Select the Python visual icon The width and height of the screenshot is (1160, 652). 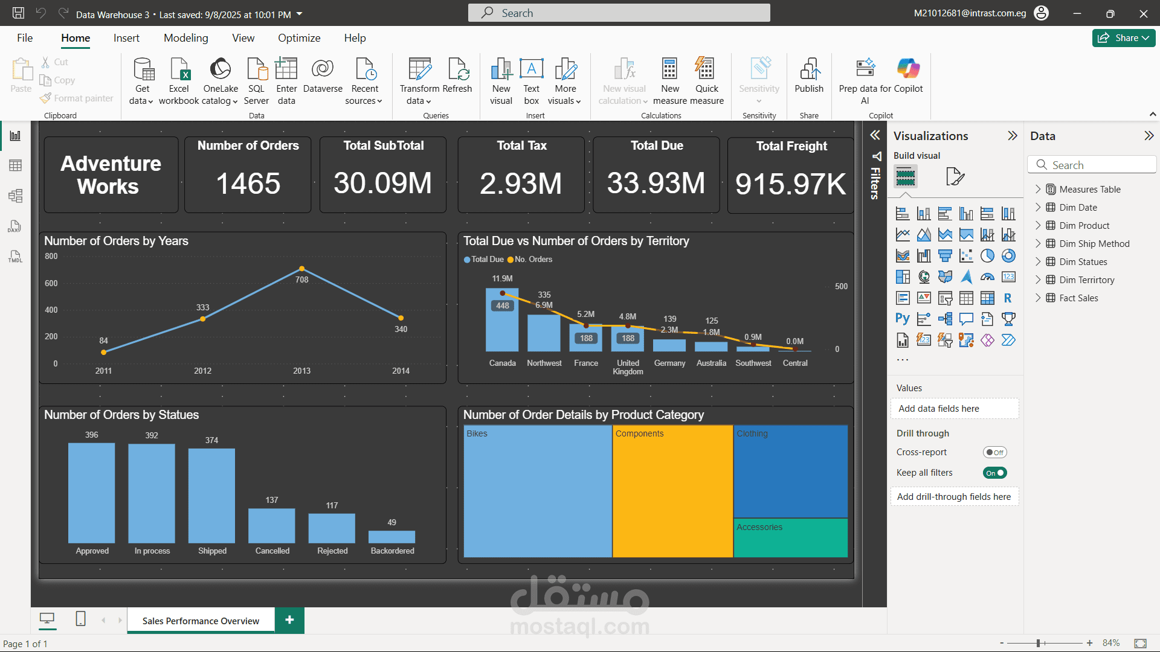[903, 319]
